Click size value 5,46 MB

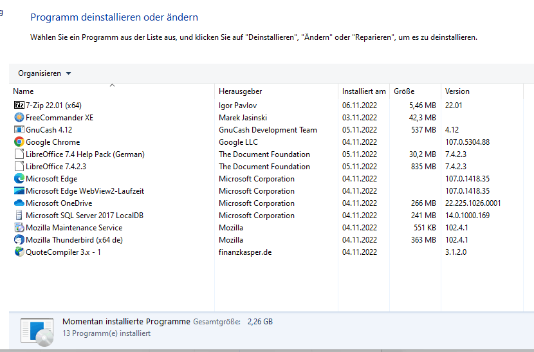pos(422,106)
